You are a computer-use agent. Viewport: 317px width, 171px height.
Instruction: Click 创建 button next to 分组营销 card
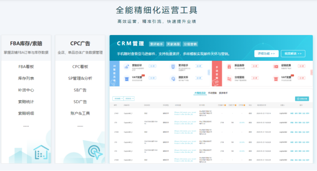tap(255, 78)
